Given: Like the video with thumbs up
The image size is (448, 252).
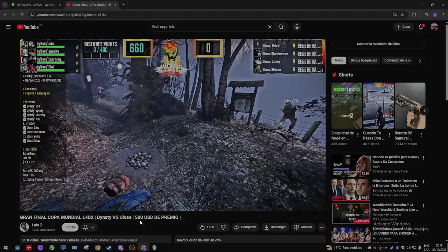Looking at the screenshot, I should tap(207, 227).
